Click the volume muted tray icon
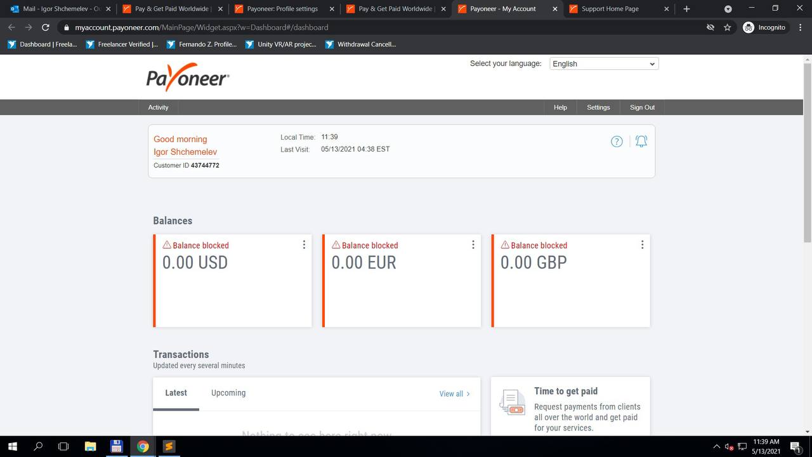812x457 pixels. 730,446
